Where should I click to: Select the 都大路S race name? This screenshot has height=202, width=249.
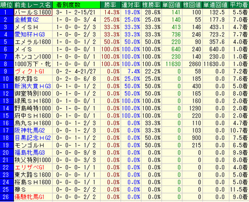tap(26, 79)
